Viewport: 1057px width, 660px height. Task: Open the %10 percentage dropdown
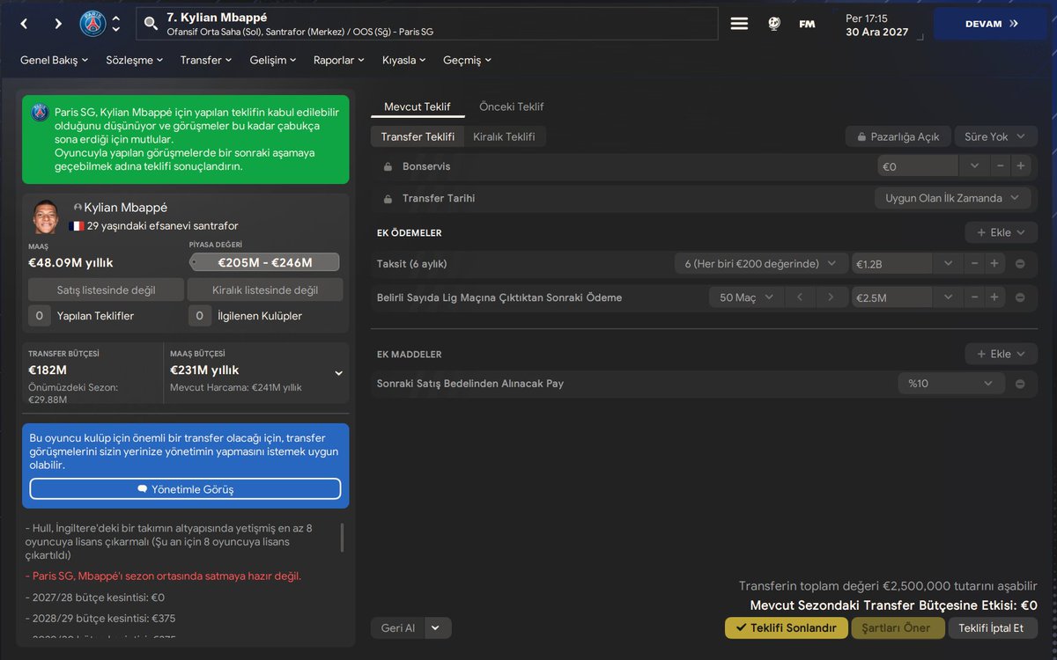951,384
